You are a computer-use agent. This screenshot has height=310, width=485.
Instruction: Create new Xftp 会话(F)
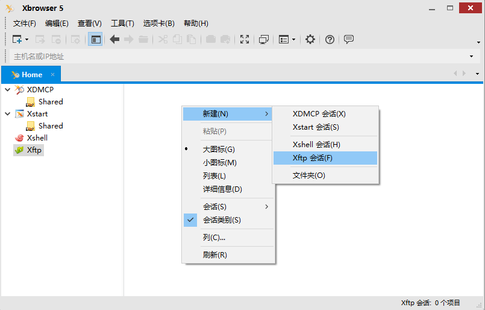coord(325,158)
